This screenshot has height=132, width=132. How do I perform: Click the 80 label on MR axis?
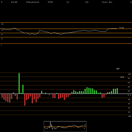pyautogui.click(x=129, y=78)
